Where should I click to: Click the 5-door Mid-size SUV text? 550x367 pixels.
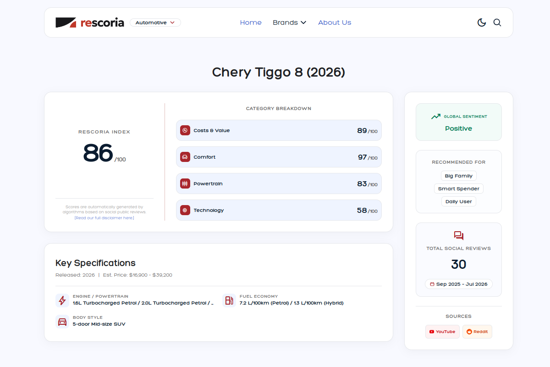[99, 324]
